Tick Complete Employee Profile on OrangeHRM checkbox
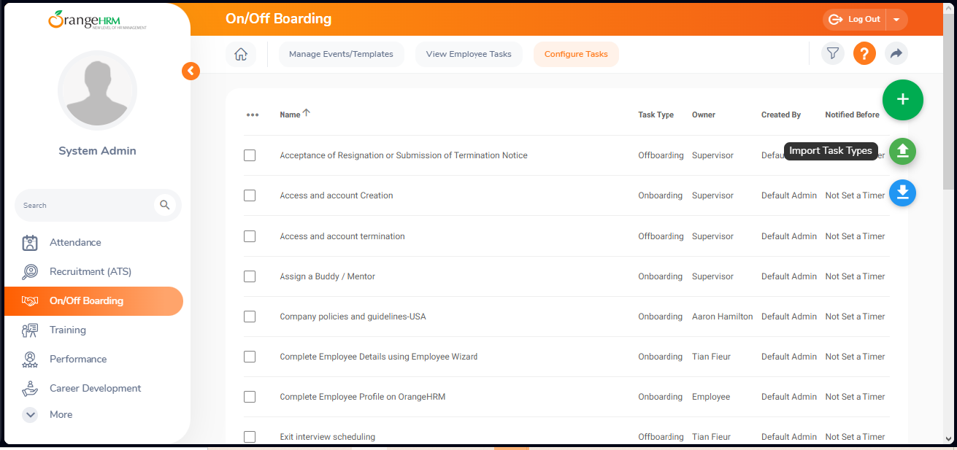This screenshot has width=957, height=450. click(x=250, y=397)
